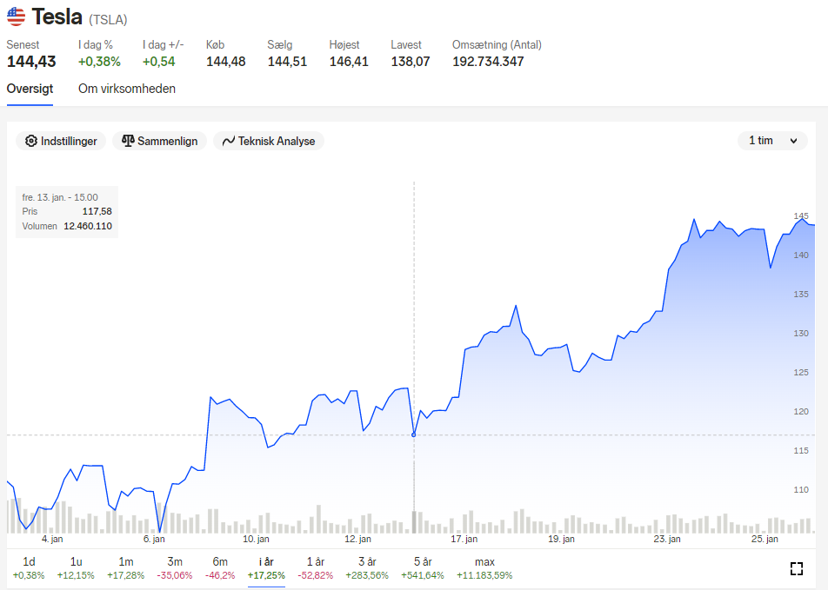Screen dimensions: 828x590
Task: Expand the 1 tim interval dropdown
Action: (x=772, y=141)
